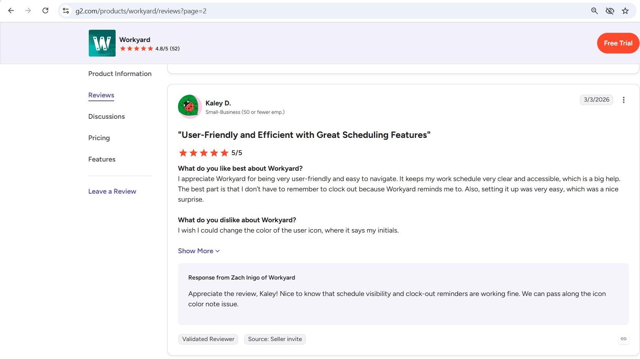Click the Workyard logo
This screenshot has width=640, height=359.
102,43
